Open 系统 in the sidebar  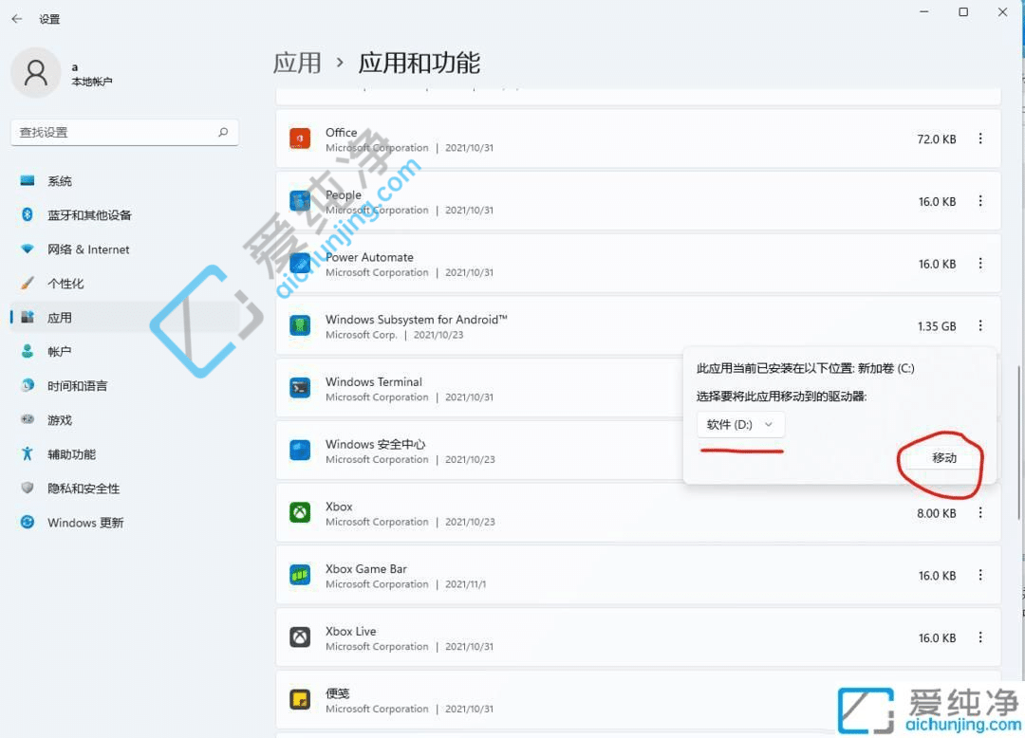[x=124, y=181]
